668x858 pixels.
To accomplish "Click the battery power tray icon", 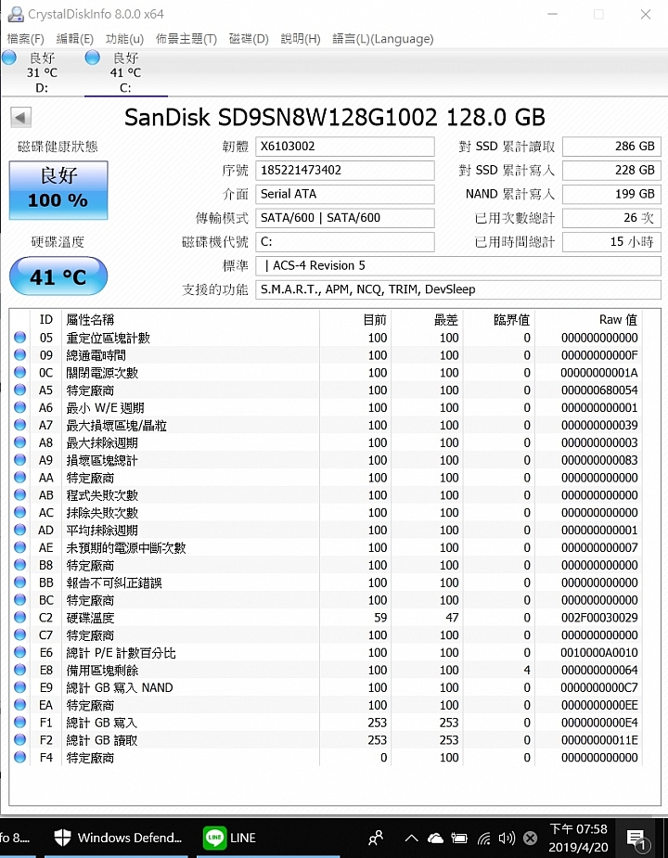I will [x=459, y=839].
